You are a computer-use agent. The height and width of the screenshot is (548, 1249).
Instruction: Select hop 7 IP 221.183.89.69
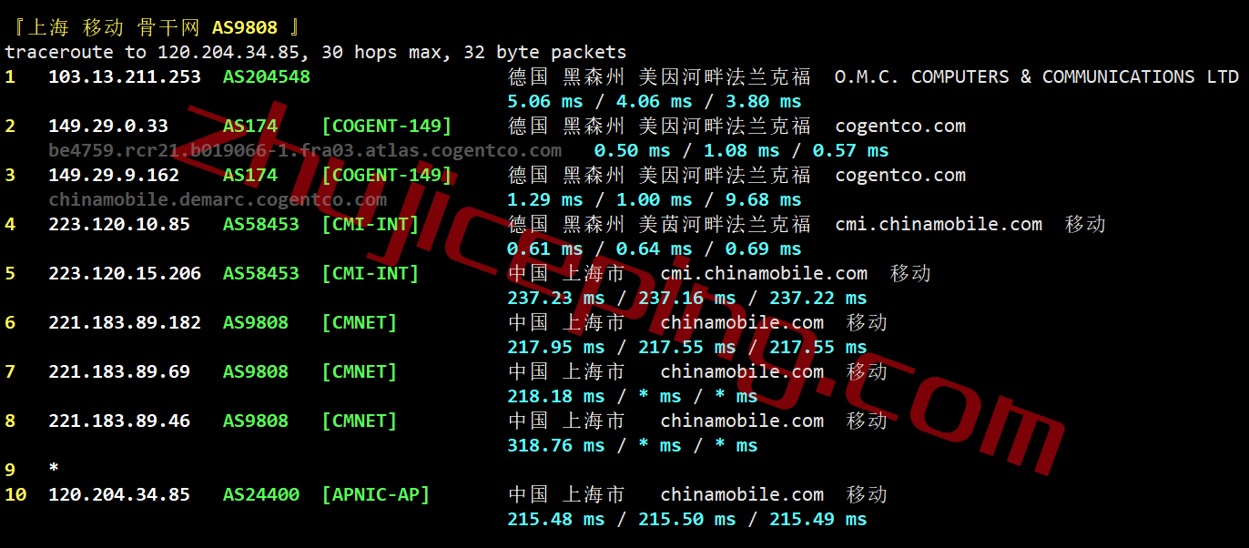pyautogui.click(x=119, y=371)
